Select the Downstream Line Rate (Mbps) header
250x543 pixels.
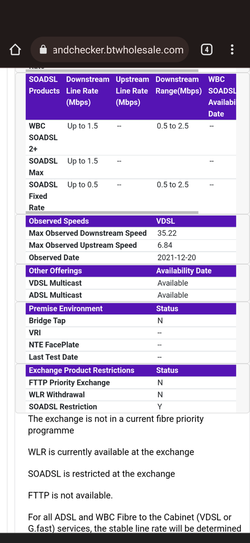(88, 91)
